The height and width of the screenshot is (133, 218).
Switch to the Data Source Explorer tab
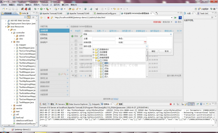(x=77, y=104)
